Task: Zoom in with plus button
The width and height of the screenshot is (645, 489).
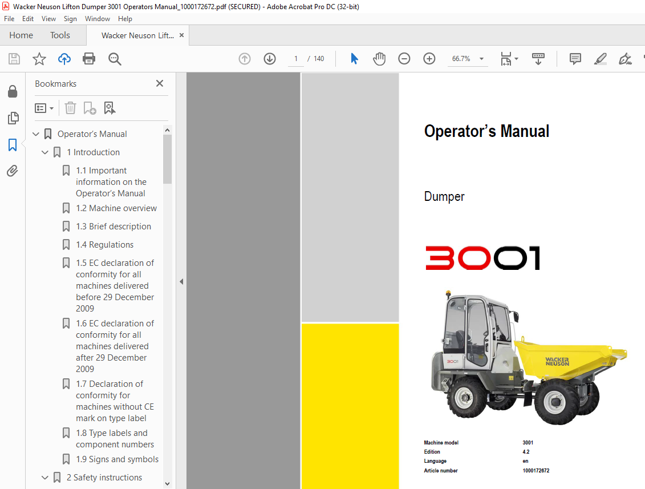Action: 429,59
